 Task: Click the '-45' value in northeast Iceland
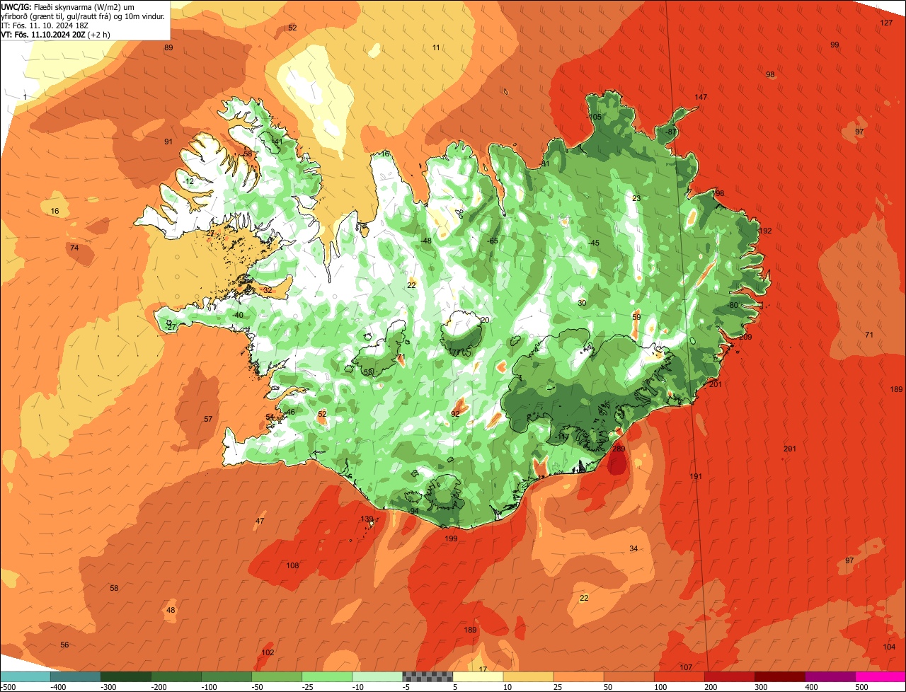tap(594, 243)
